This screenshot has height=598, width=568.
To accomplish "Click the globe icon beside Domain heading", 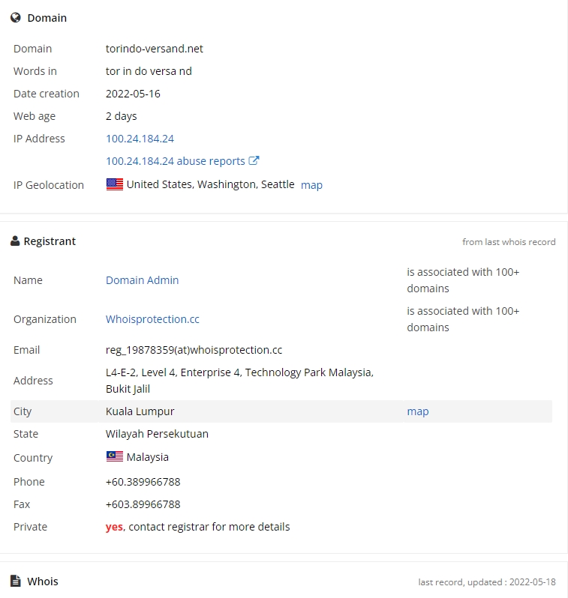I will (15, 17).
